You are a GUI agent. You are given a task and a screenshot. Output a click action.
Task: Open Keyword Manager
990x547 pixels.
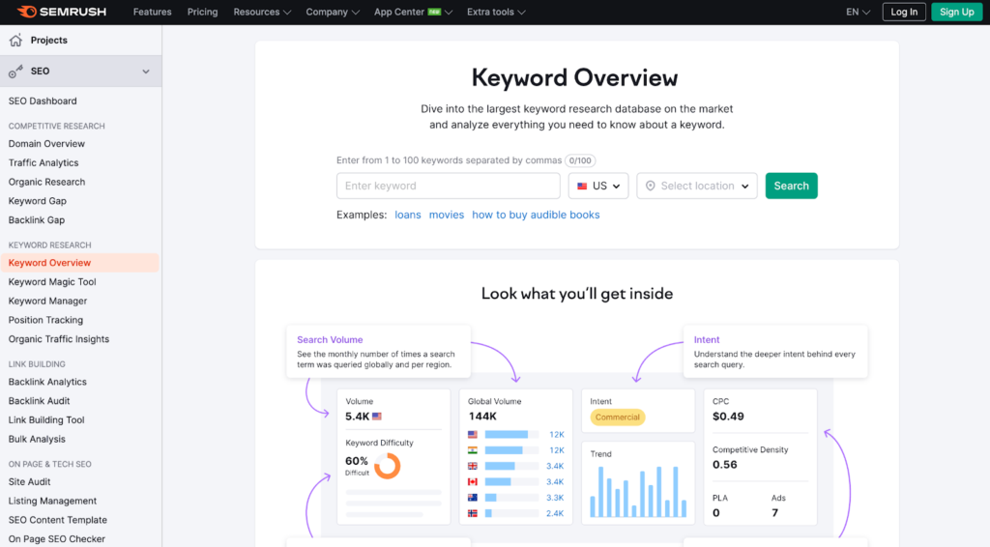(x=48, y=301)
